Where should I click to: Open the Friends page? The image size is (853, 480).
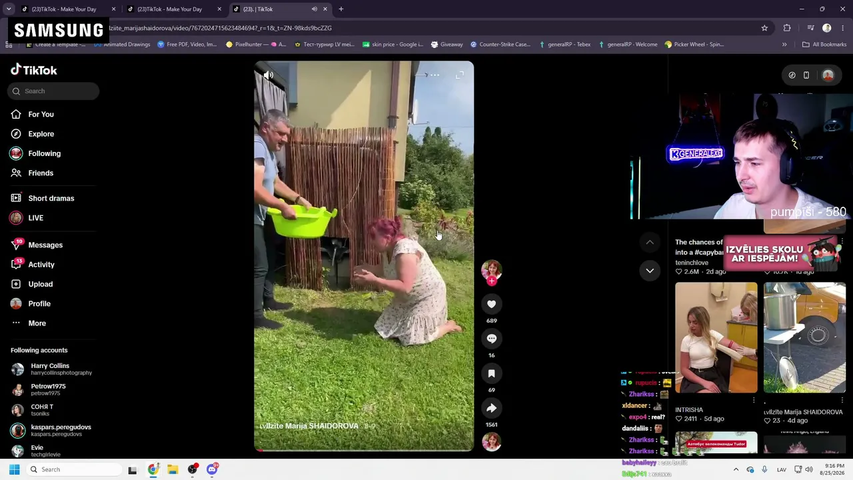(41, 173)
